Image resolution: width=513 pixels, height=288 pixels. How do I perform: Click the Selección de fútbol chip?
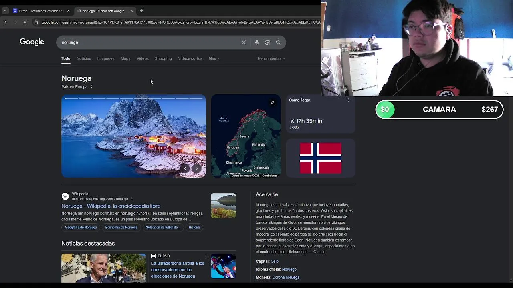coord(163,227)
